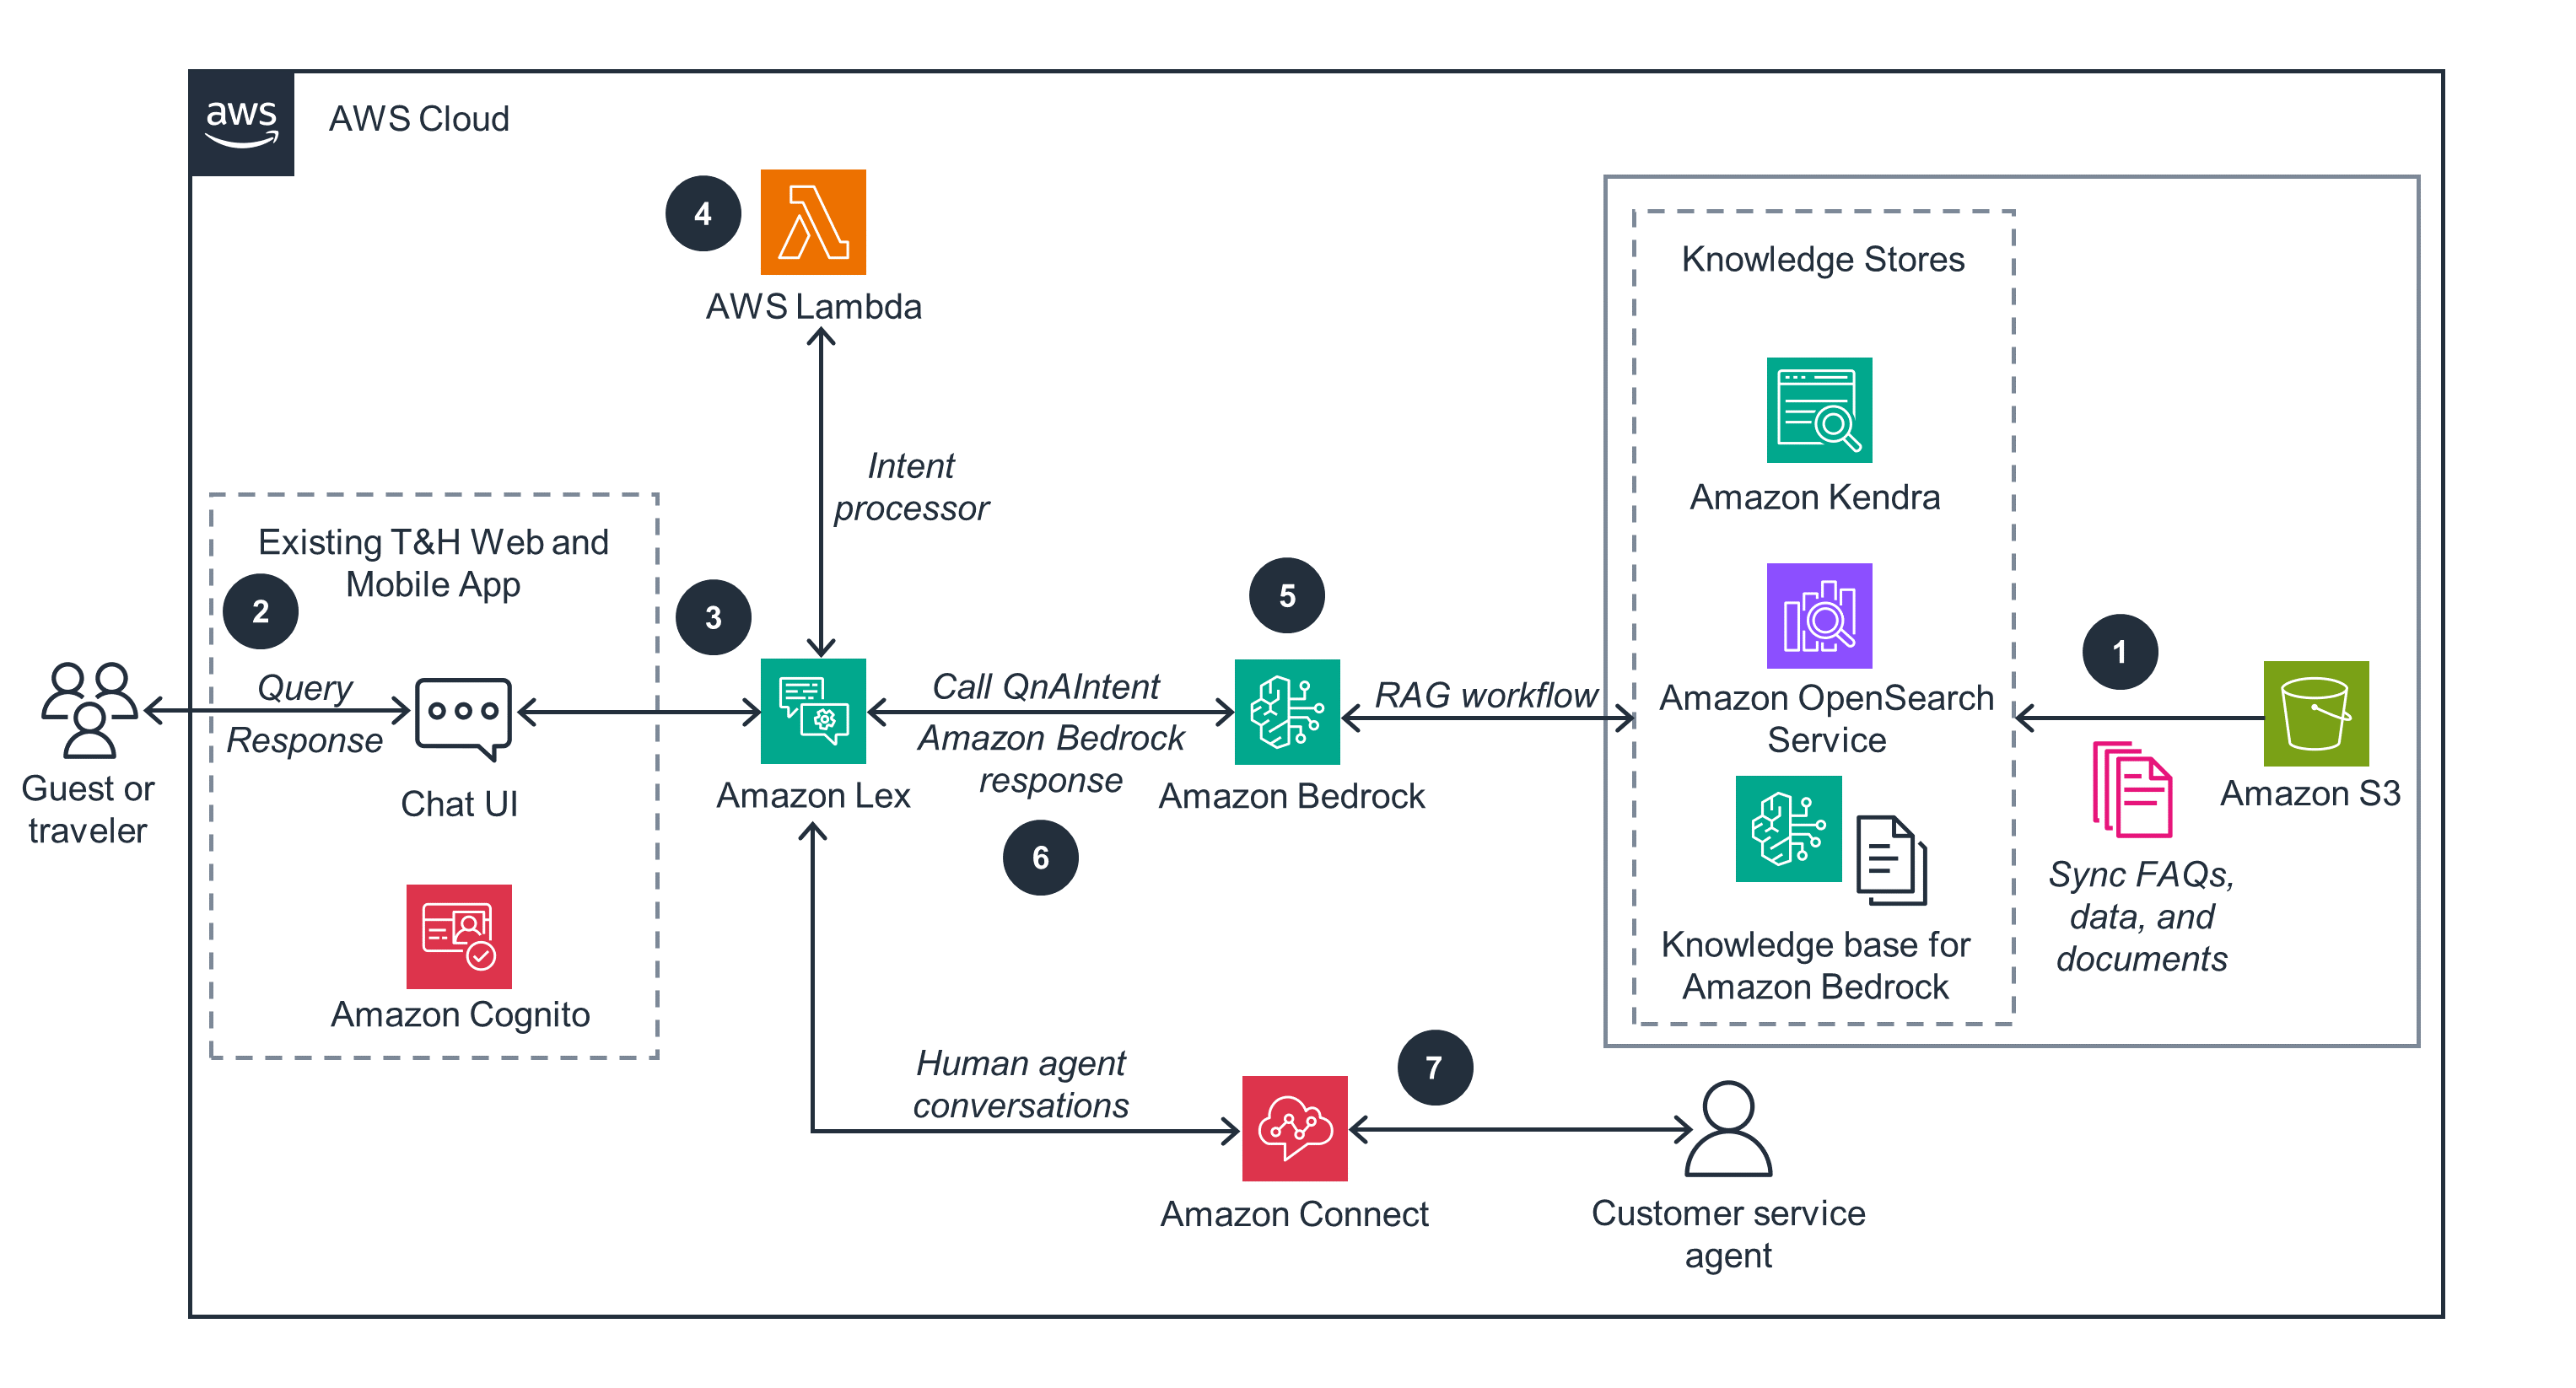Click the pink documents icon near S3
Screen dimensions: 2576x1388
pos(2132,789)
